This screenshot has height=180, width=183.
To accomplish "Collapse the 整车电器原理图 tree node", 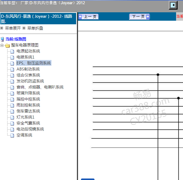I will pyautogui.click(x=2, y=45).
